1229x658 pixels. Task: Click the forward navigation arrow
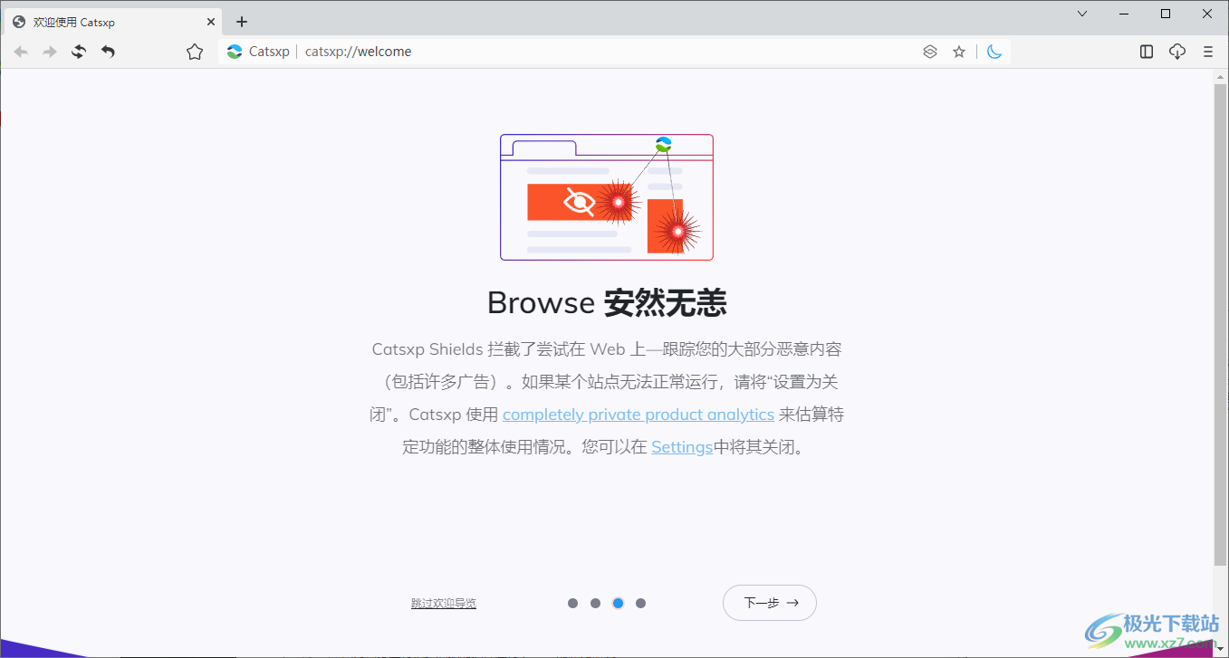(x=50, y=52)
